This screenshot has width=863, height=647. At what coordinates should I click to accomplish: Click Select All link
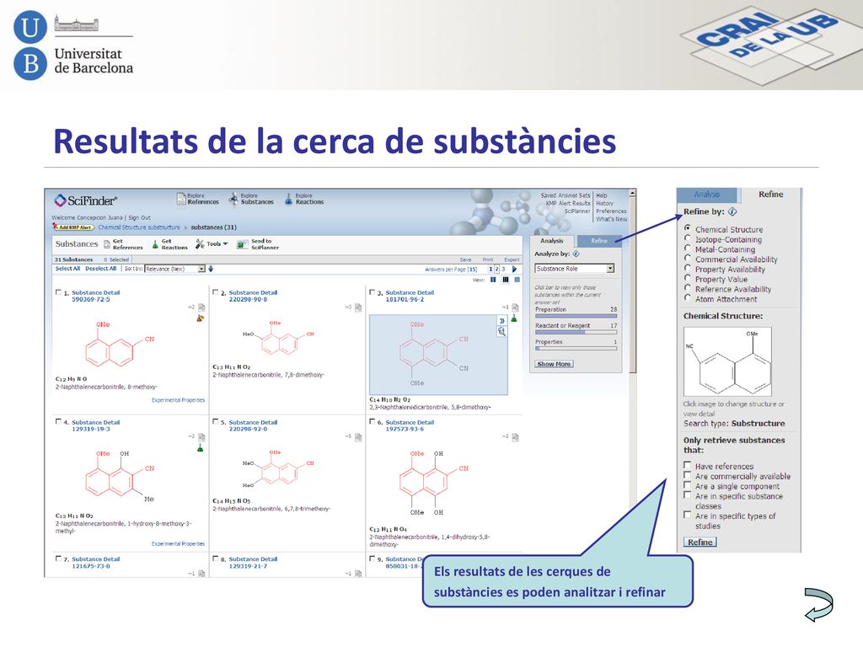(x=67, y=269)
